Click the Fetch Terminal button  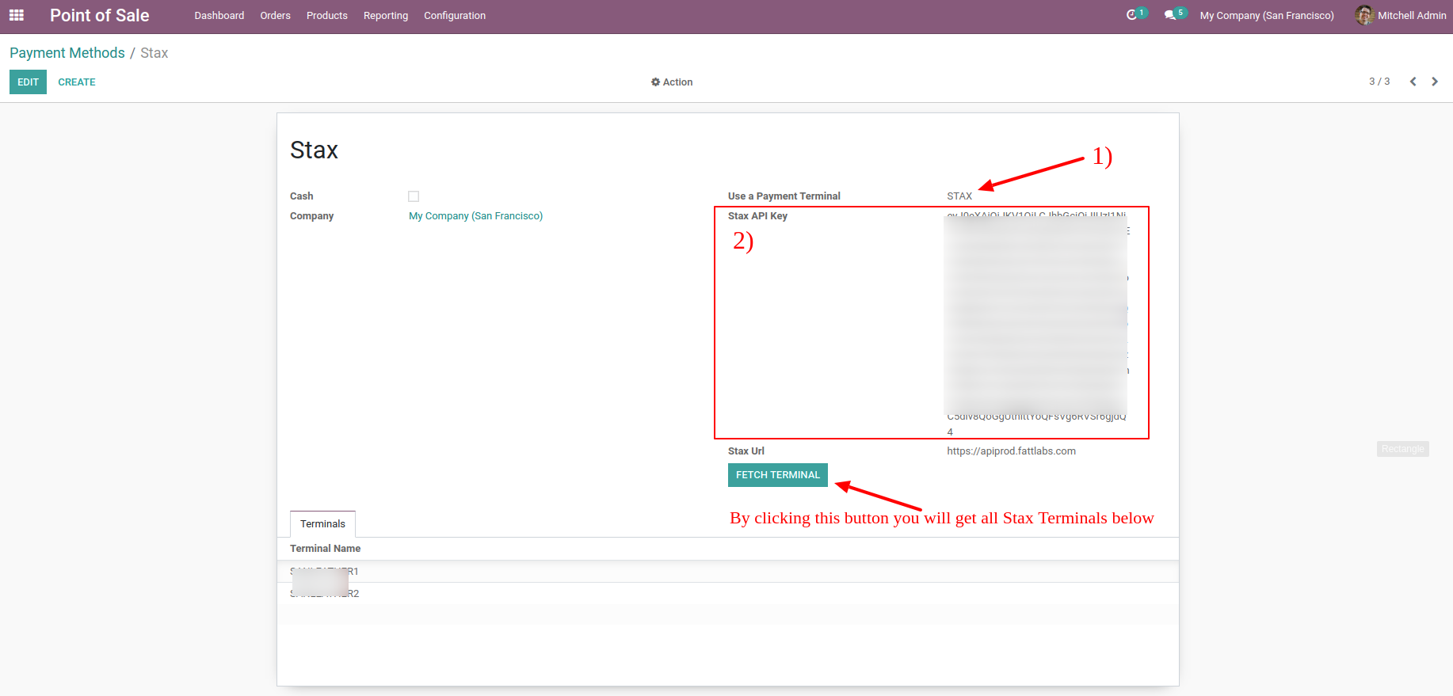[x=777, y=475]
